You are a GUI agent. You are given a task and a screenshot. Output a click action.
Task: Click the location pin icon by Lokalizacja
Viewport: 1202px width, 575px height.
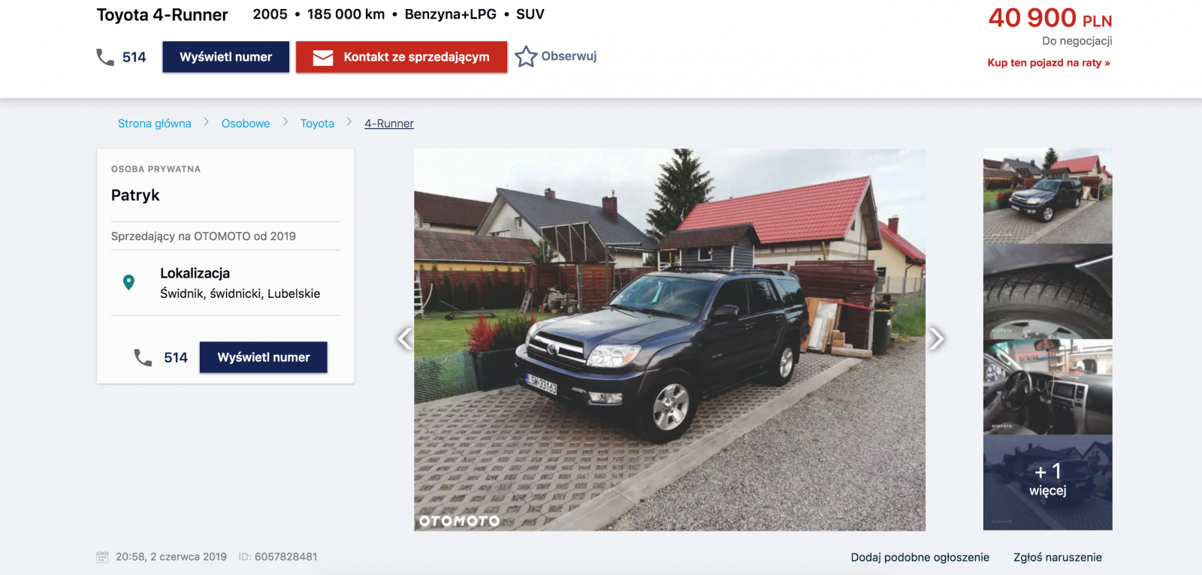tap(128, 282)
